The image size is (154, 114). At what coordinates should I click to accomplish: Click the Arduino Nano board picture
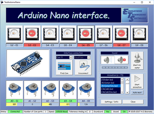point(28,63)
